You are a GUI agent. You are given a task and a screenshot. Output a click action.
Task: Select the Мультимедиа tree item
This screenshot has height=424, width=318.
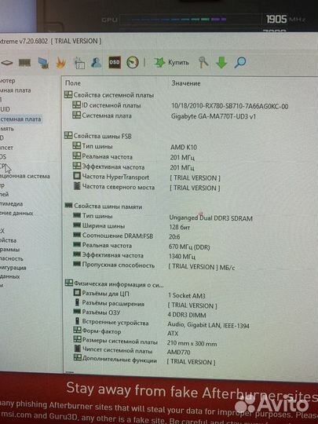tap(11, 203)
